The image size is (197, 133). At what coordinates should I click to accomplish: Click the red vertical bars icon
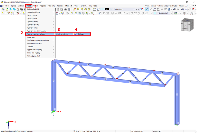(184, 13)
